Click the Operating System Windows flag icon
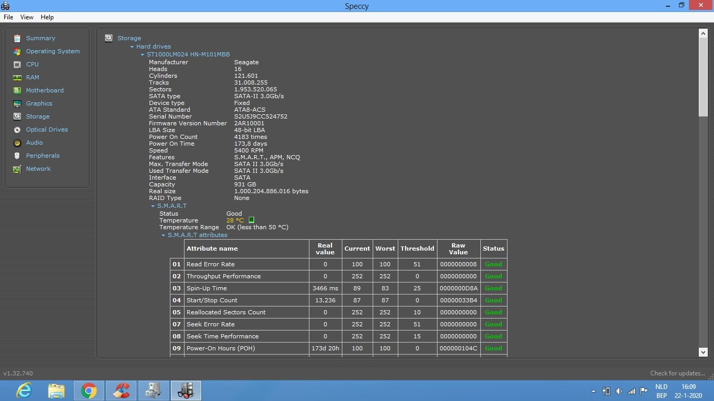 pyautogui.click(x=17, y=51)
